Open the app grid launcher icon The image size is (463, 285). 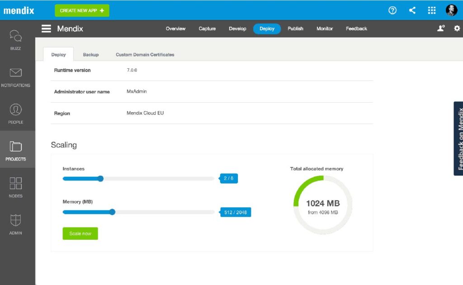432,10
